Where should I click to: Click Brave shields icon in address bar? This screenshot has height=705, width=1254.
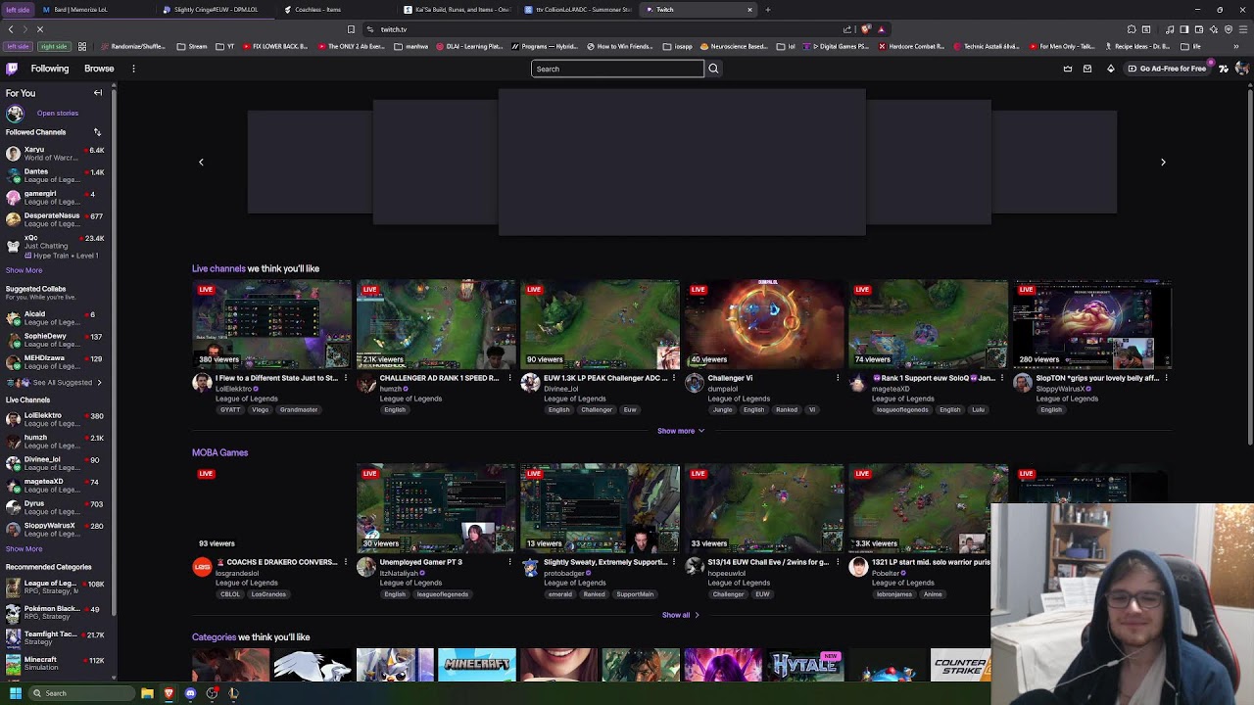click(x=866, y=29)
